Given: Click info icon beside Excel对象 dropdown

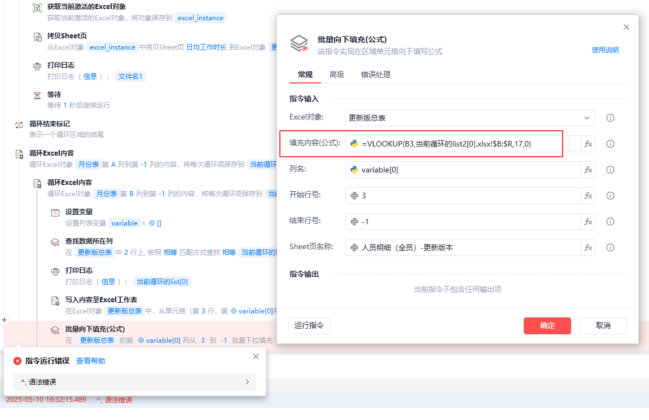Looking at the screenshot, I should coord(610,118).
